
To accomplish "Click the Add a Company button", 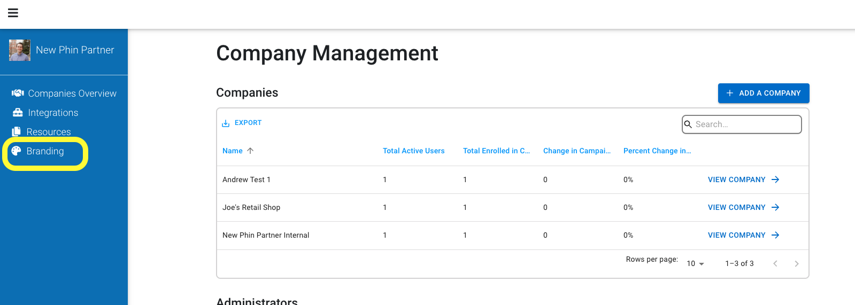I will click(x=764, y=93).
